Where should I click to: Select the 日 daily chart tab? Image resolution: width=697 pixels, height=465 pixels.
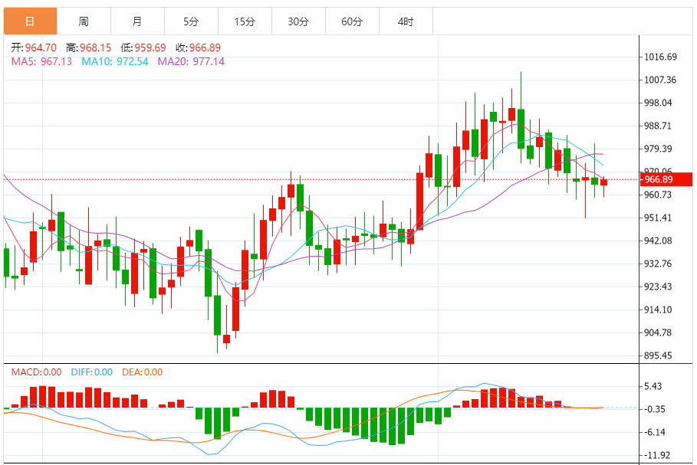(x=30, y=21)
